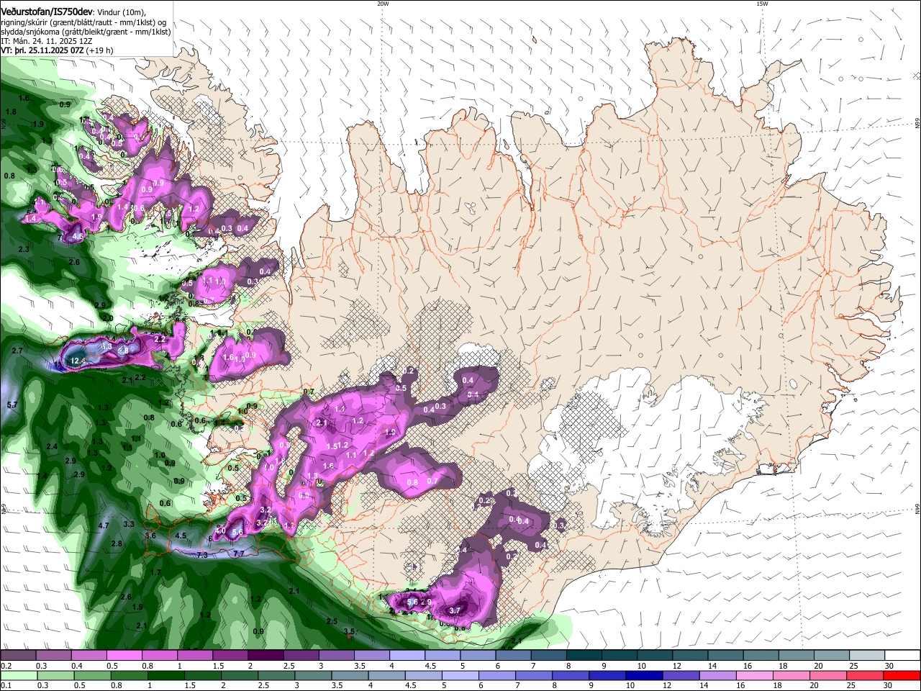Click the 'rigning/skúrir' header line
Viewport: 921px width, 691px height.
pyautogui.click(x=83, y=22)
